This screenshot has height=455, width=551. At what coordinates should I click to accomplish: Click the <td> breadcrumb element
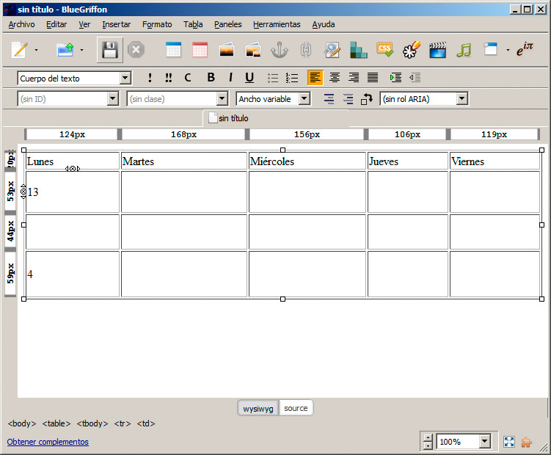(x=146, y=423)
